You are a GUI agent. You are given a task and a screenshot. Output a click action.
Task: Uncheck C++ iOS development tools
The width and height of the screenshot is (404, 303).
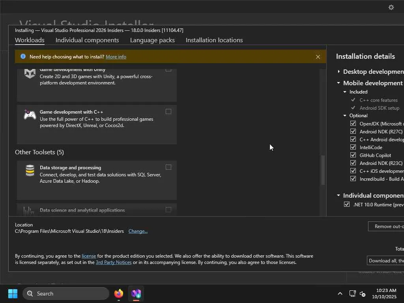[353, 171]
